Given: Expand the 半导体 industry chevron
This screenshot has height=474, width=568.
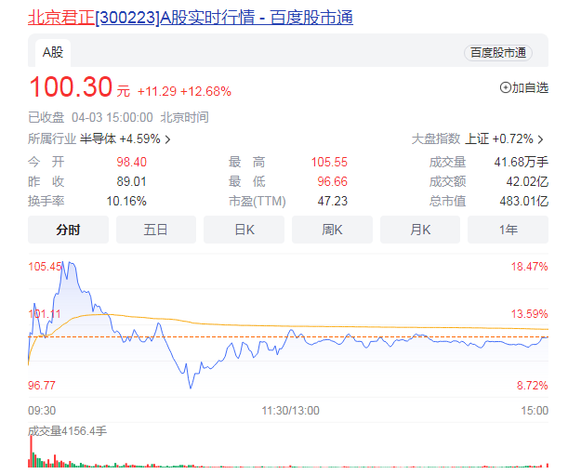Looking at the screenshot, I should [x=167, y=139].
